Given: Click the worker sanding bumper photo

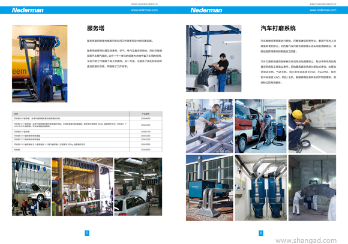Looking at the screenshot, I should 214,58.
